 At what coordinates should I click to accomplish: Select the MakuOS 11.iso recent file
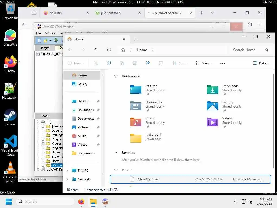pos(190,179)
